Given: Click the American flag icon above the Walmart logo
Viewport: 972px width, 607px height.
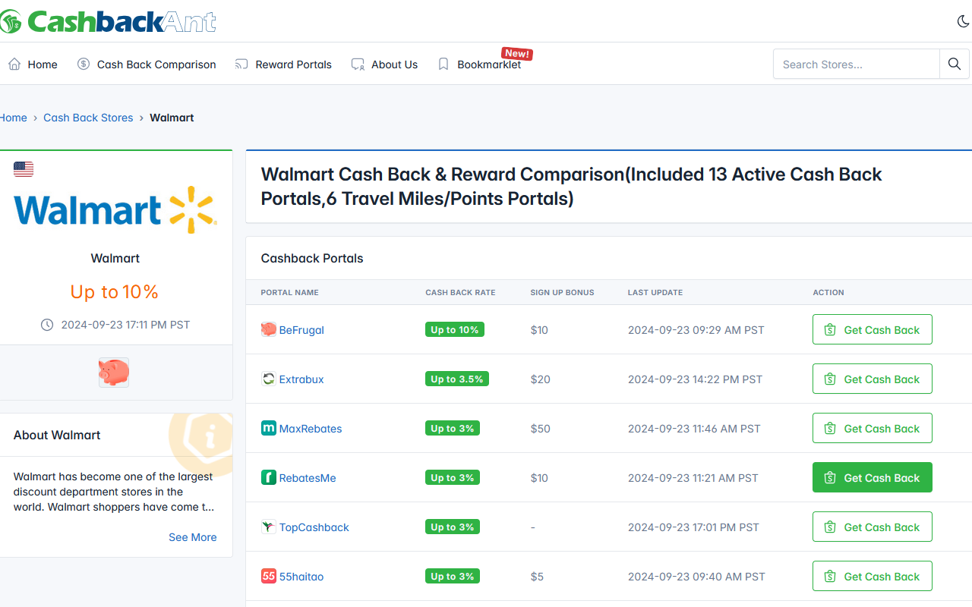Looking at the screenshot, I should click(24, 168).
